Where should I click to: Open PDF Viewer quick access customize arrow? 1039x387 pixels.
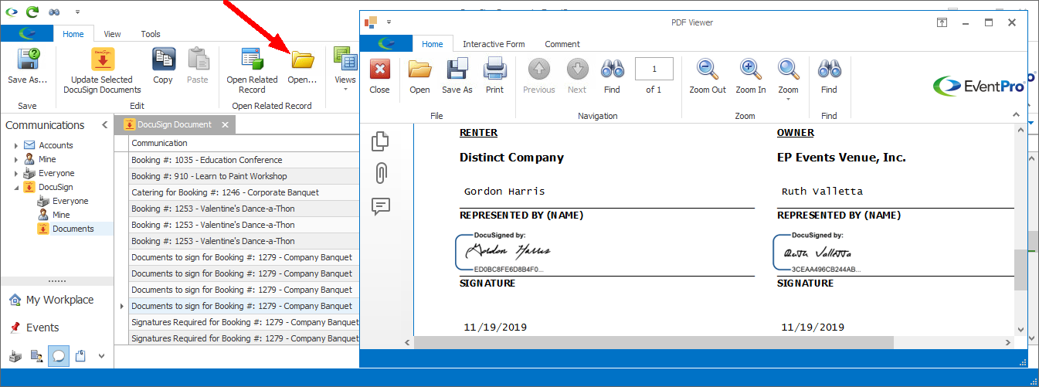coord(389,22)
